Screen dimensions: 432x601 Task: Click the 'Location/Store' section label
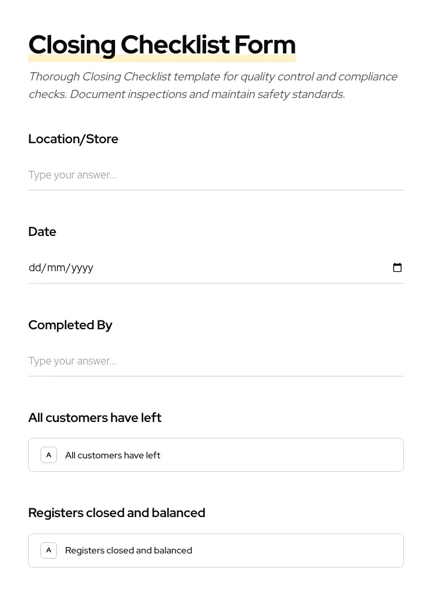click(x=73, y=139)
